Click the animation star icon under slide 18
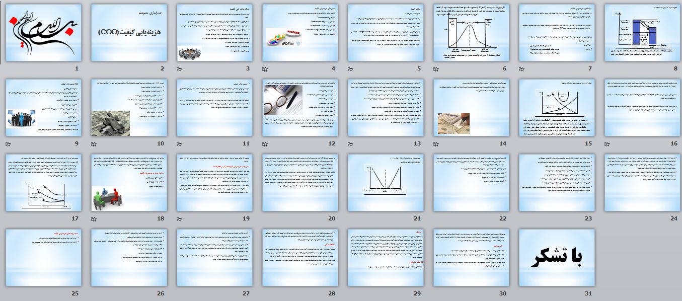Screen dimensions: 682x301 pyautogui.click(x=93, y=219)
